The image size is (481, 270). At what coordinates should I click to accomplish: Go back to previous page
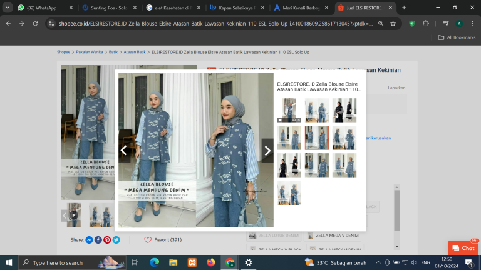click(8, 24)
